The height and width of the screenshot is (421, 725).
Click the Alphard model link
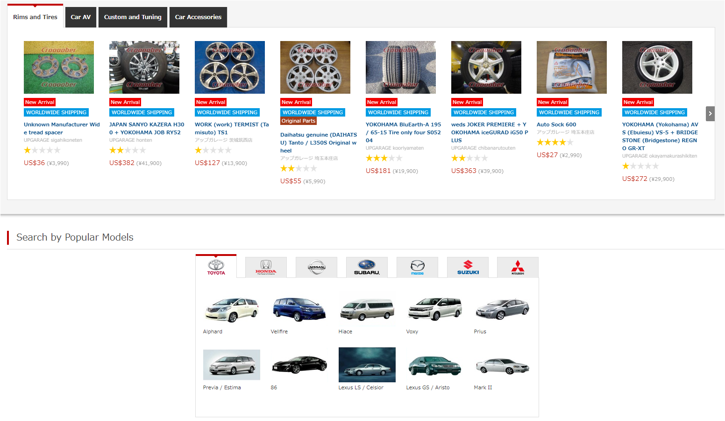point(213,331)
